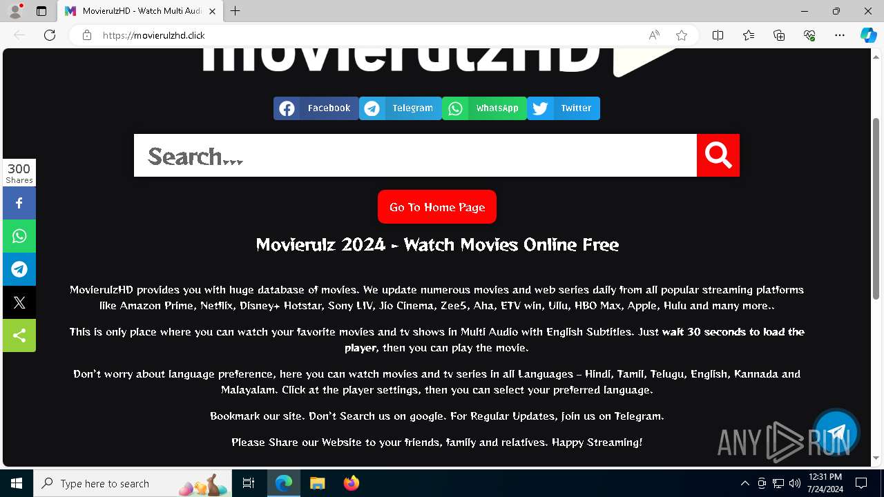This screenshot has width=884, height=497.
Task: View site information lock icon
Action: click(x=87, y=35)
